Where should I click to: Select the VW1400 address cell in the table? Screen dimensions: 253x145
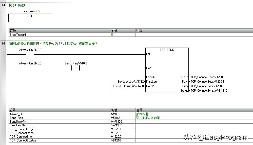click(123, 122)
